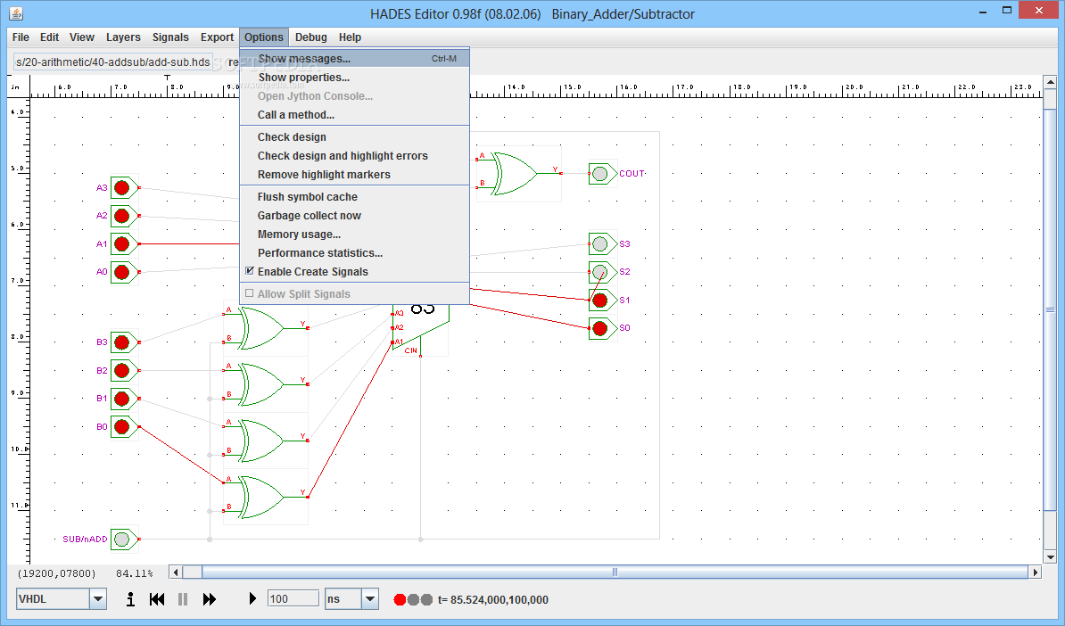The width and height of the screenshot is (1065, 626).
Task: Click horizontal scrollbar left arrow
Action: (176, 572)
